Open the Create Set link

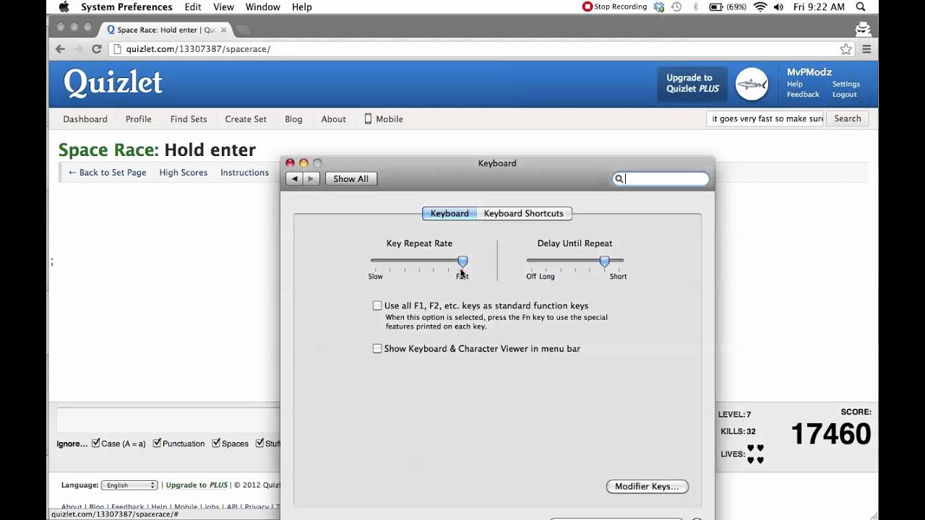[246, 119]
